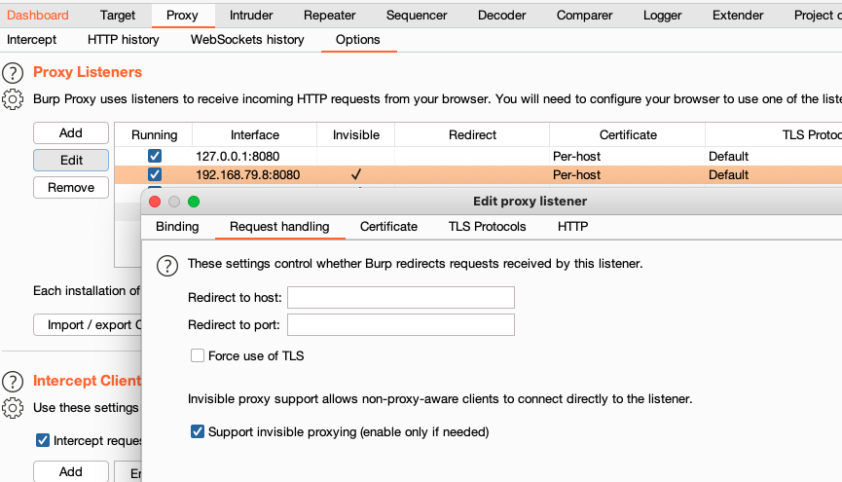Click green zoom button of Edit proxy listener
842x482 pixels.
pos(194,202)
